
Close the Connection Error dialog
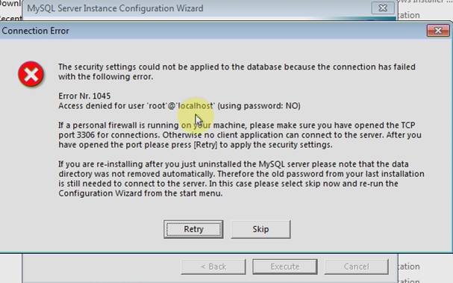pyautogui.click(x=438, y=31)
